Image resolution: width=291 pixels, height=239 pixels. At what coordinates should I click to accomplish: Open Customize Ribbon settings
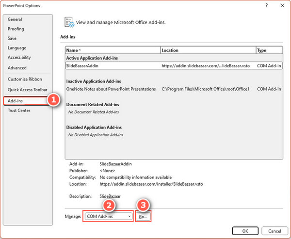(25, 79)
